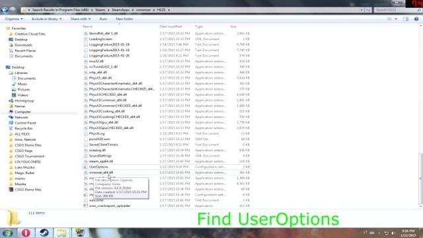
Task: Open Recycle Bin from navigation pane
Action: point(24,128)
